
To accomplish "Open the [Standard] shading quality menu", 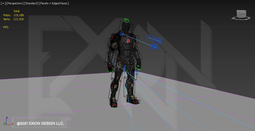I will (31, 3).
